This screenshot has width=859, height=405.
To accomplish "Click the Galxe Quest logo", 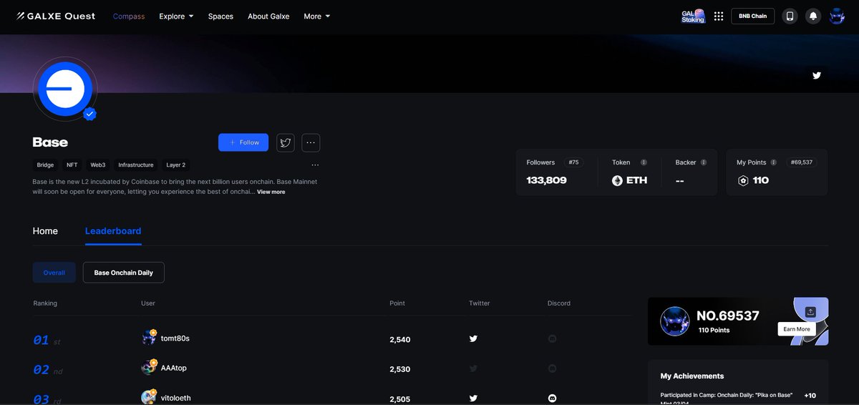I will (56, 16).
